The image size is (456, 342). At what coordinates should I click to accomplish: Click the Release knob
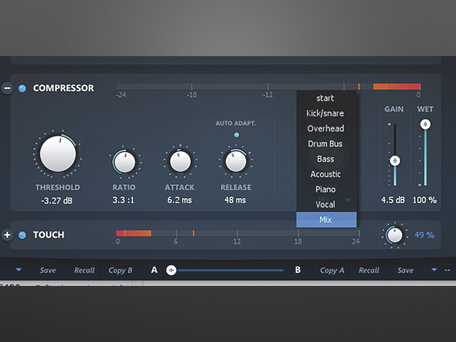coord(236,162)
